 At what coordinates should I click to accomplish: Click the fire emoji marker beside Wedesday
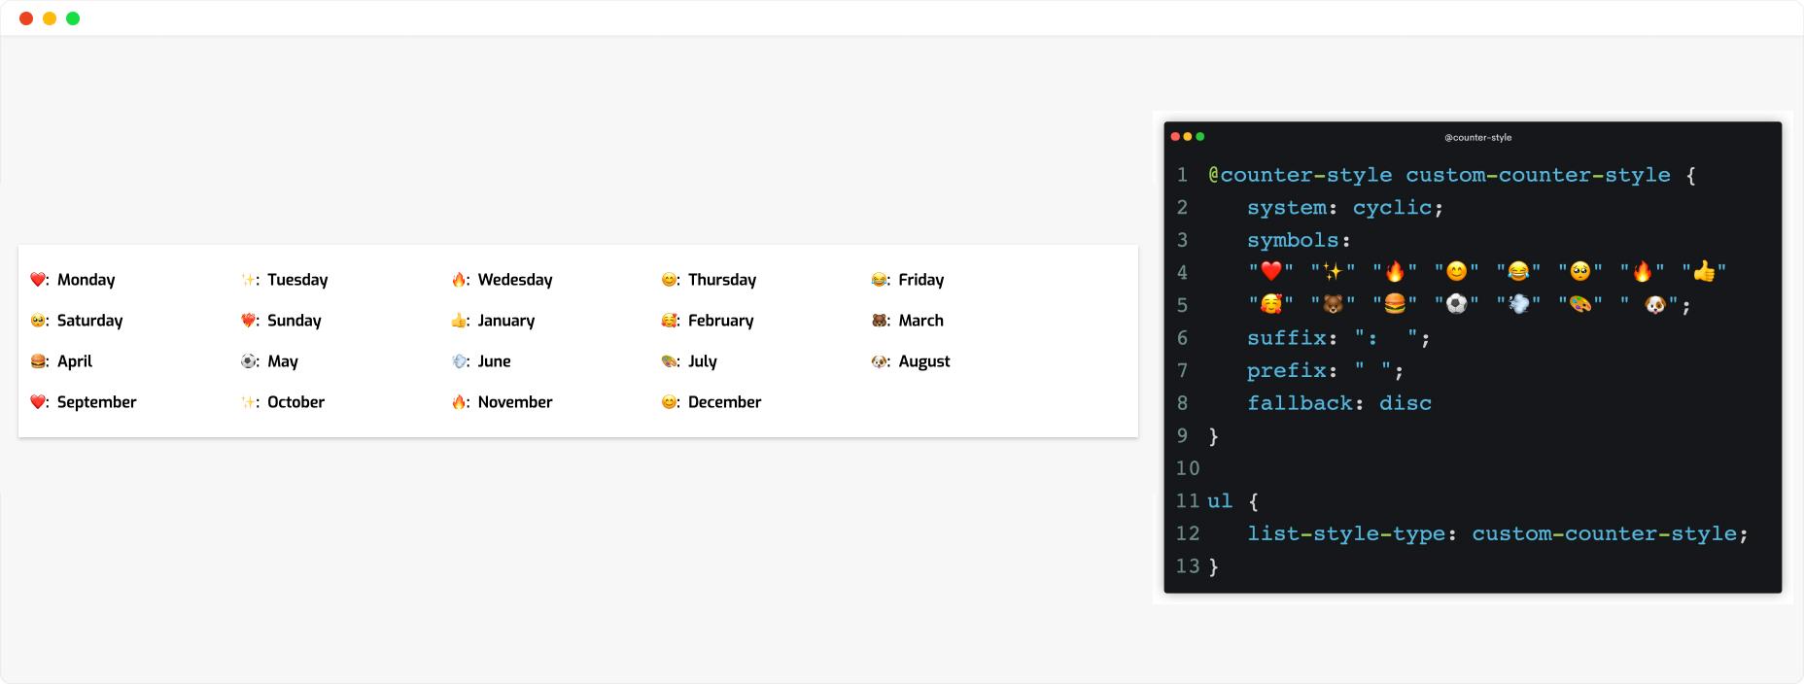pyautogui.click(x=458, y=280)
